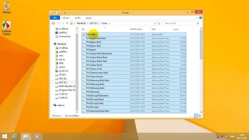The height and width of the screenshot is (140, 249).
Task: Open Recycle Bin desktop icon
Action: click(x=7, y=7)
